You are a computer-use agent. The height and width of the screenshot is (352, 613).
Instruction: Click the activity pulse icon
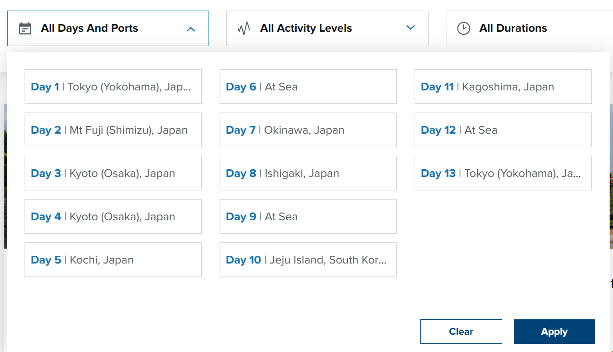244,28
